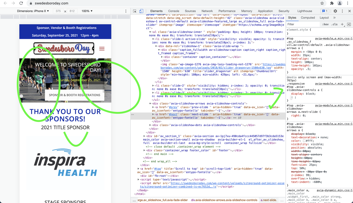Click the Sponsor & Booth Registrations button
The height and width of the screenshot is (203, 353).
tap(75, 95)
